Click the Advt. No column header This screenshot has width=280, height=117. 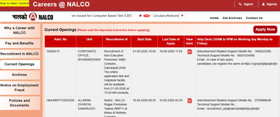pyautogui.click(x=60, y=41)
